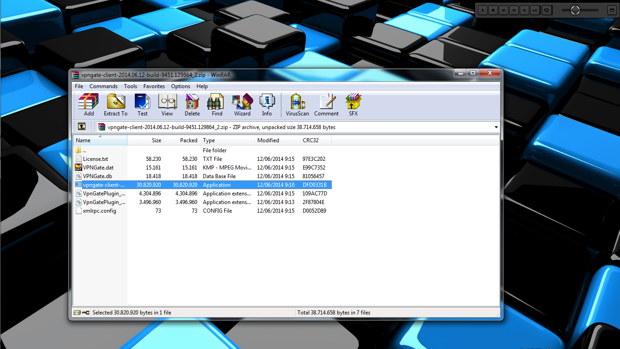Viewport: 620px width, 349px height.
Task: Open the archive Comment tool
Action: [326, 105]
